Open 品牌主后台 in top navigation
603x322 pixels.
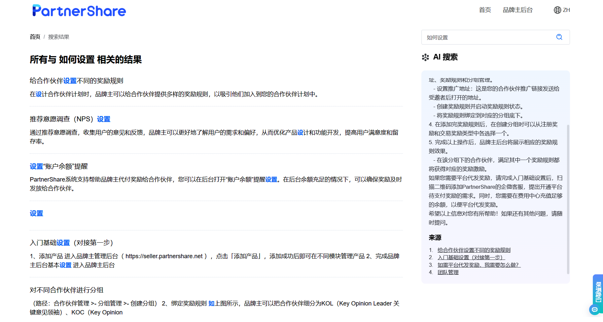click(x=517, y=10)
